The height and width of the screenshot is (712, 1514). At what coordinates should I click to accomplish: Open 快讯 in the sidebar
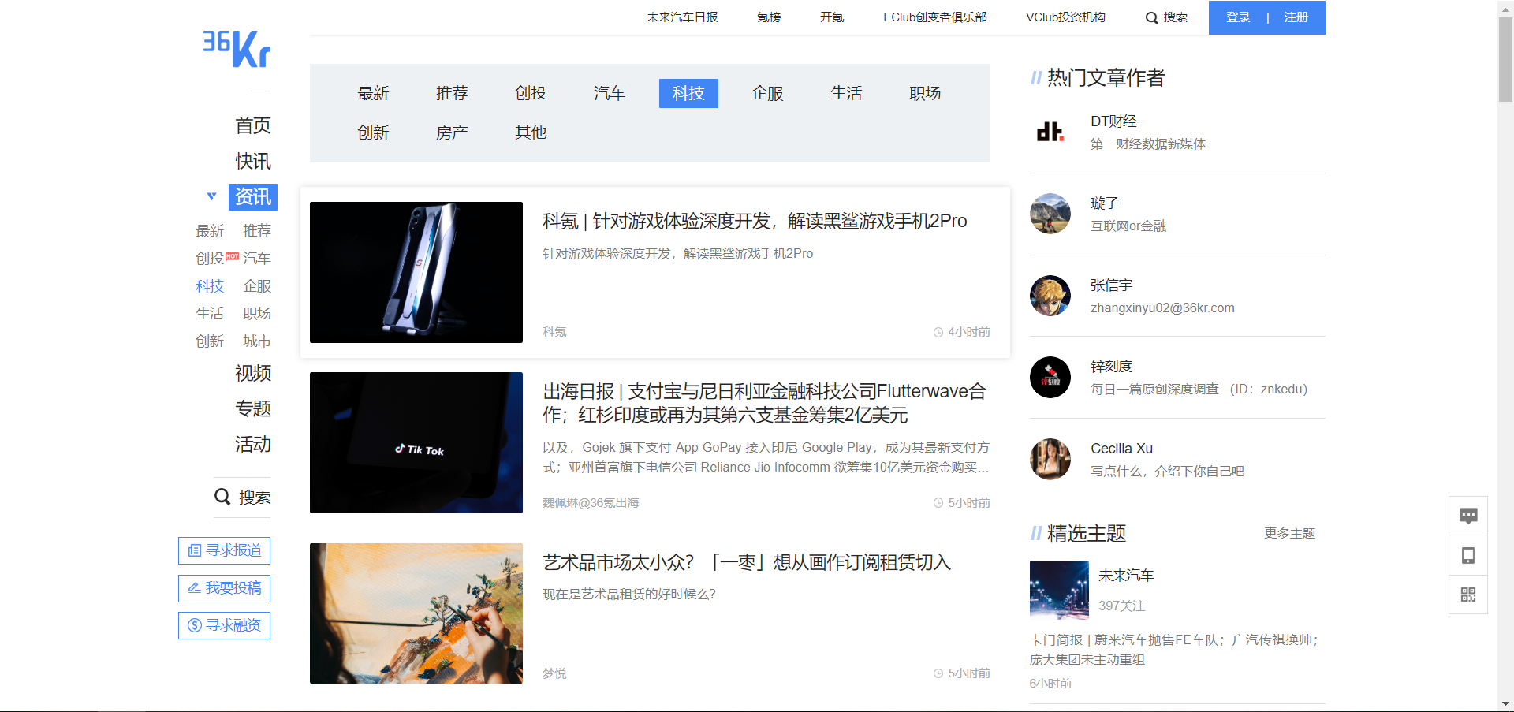[252, 161]
